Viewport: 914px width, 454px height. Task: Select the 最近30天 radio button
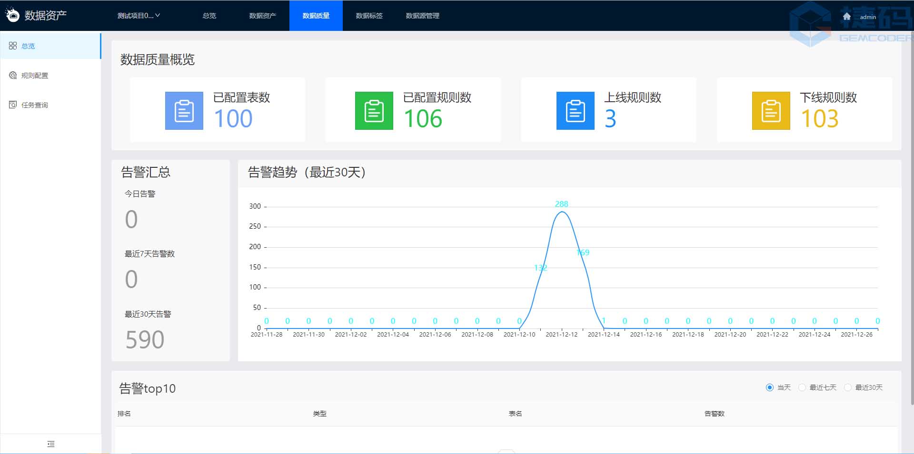(x=847, y=387)
